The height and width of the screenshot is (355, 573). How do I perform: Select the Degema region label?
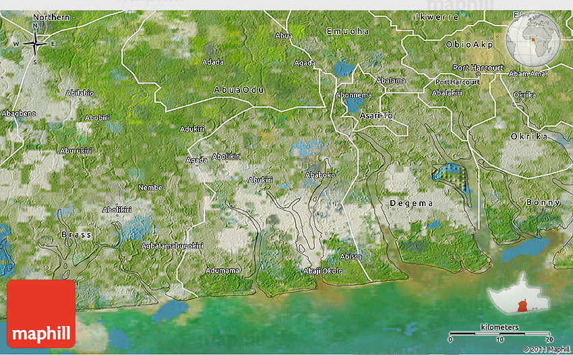pyautogui.click(x=411, y=203)
